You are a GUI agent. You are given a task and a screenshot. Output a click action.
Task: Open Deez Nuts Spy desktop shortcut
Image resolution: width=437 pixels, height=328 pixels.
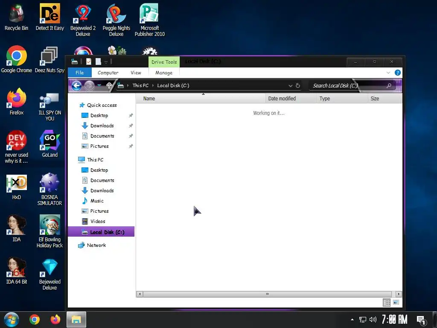[x=50, y=59]
